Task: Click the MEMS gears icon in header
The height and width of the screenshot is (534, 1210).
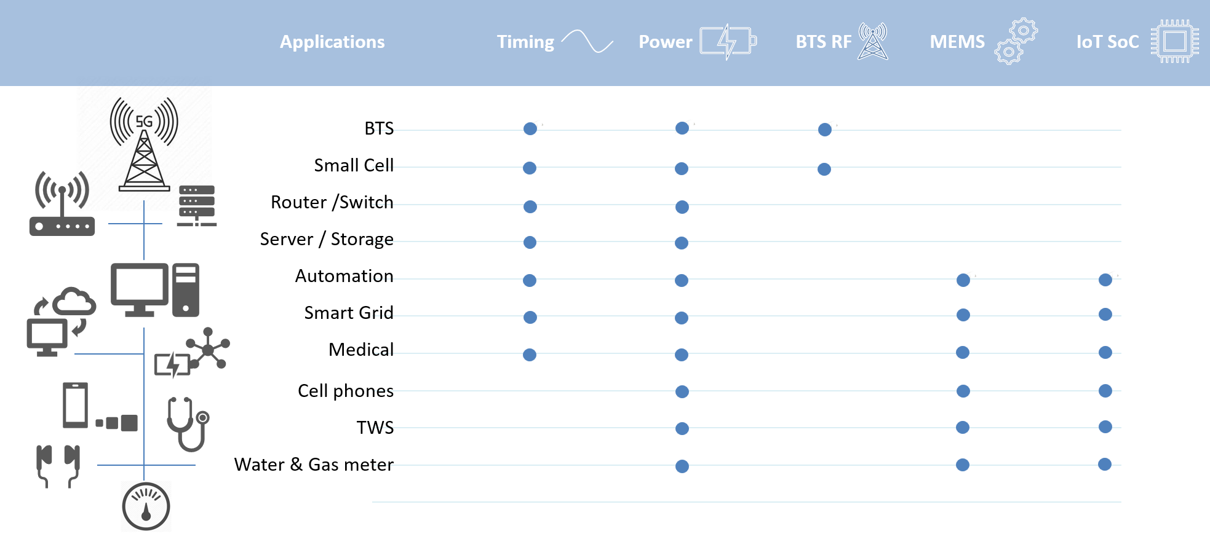Action: coord(1016,41)
